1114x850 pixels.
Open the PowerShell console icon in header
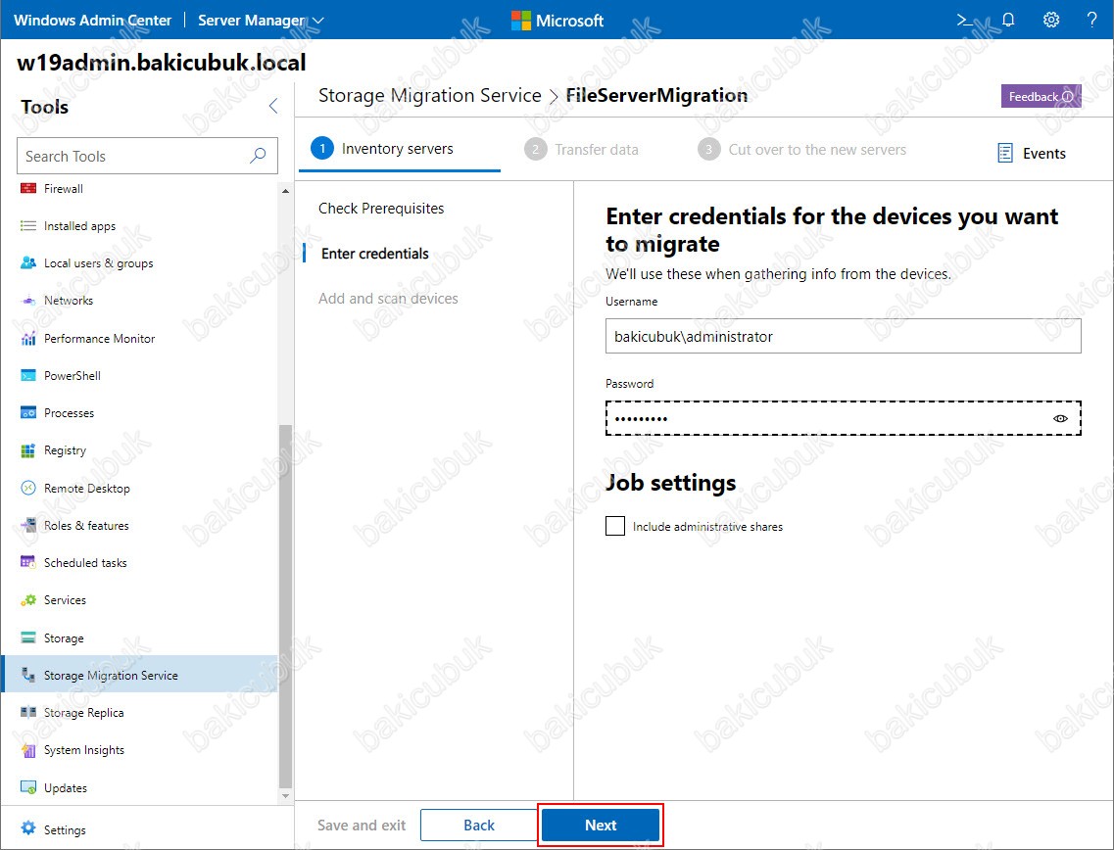coord(965,20)
